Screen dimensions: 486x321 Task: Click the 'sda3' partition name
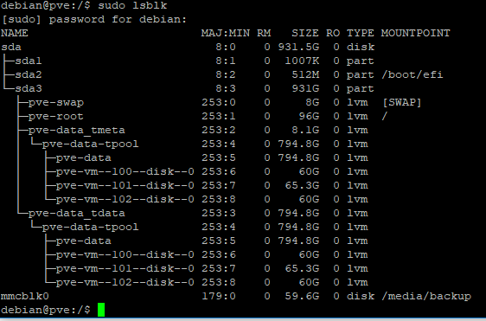(29, 89)
